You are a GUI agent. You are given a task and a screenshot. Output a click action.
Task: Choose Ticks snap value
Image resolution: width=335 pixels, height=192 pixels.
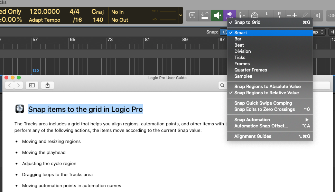point(270,57)
